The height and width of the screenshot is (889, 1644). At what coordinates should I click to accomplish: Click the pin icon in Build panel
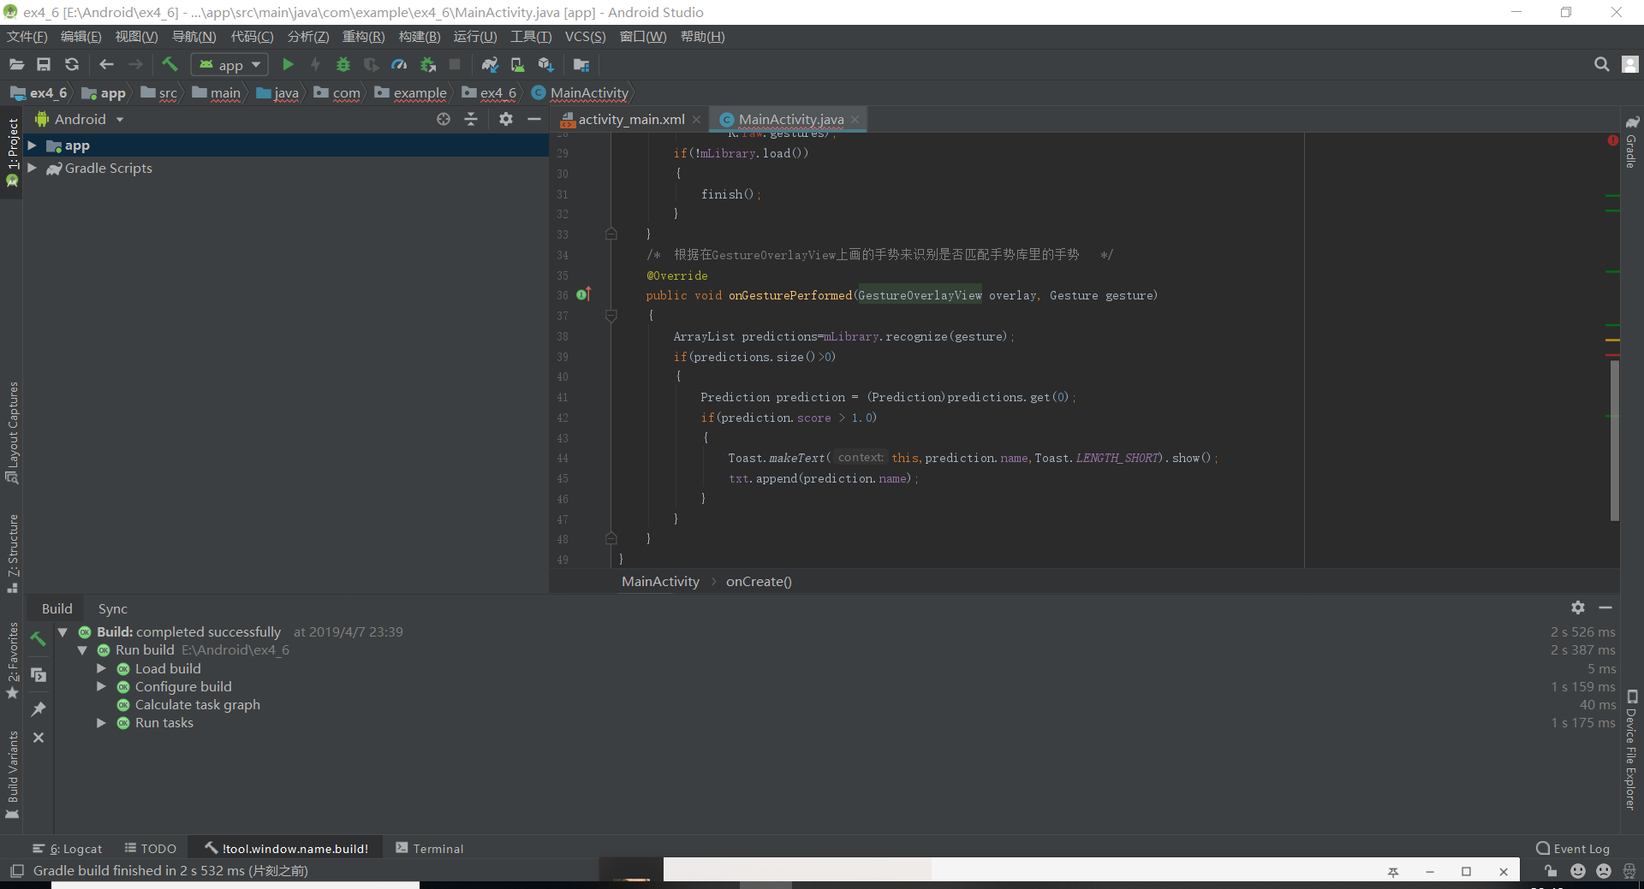tap(39, 709)
